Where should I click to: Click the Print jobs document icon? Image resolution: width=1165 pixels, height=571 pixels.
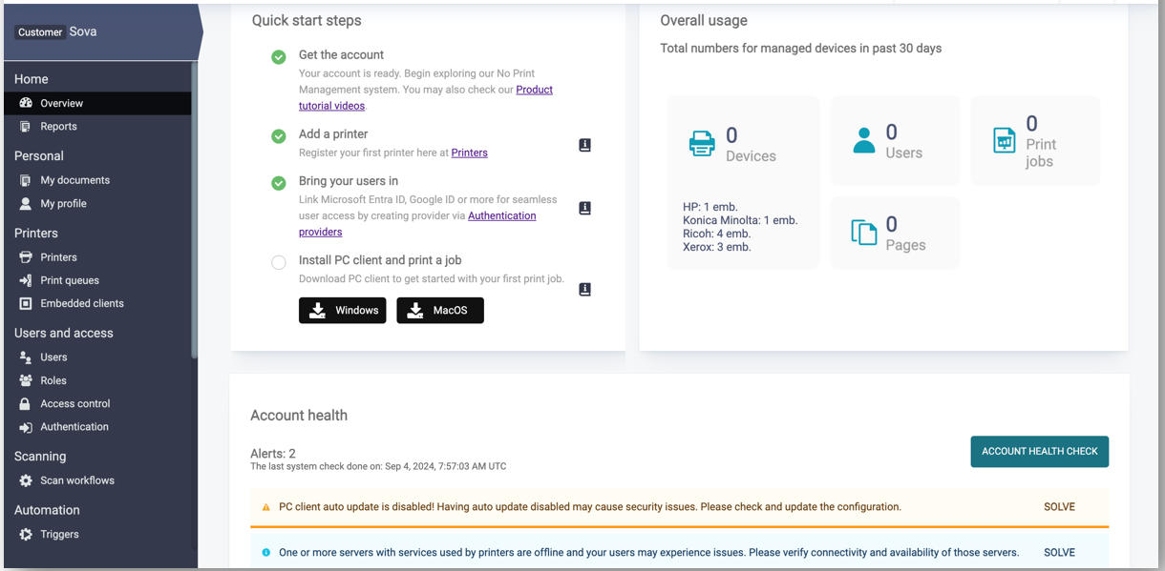click(1004, 140)
